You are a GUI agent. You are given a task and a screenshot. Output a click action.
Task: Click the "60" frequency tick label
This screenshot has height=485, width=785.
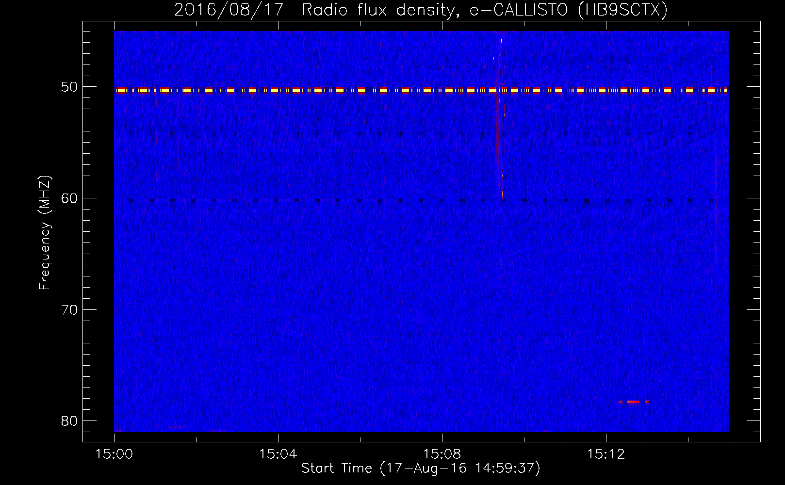tap(69, 198)
